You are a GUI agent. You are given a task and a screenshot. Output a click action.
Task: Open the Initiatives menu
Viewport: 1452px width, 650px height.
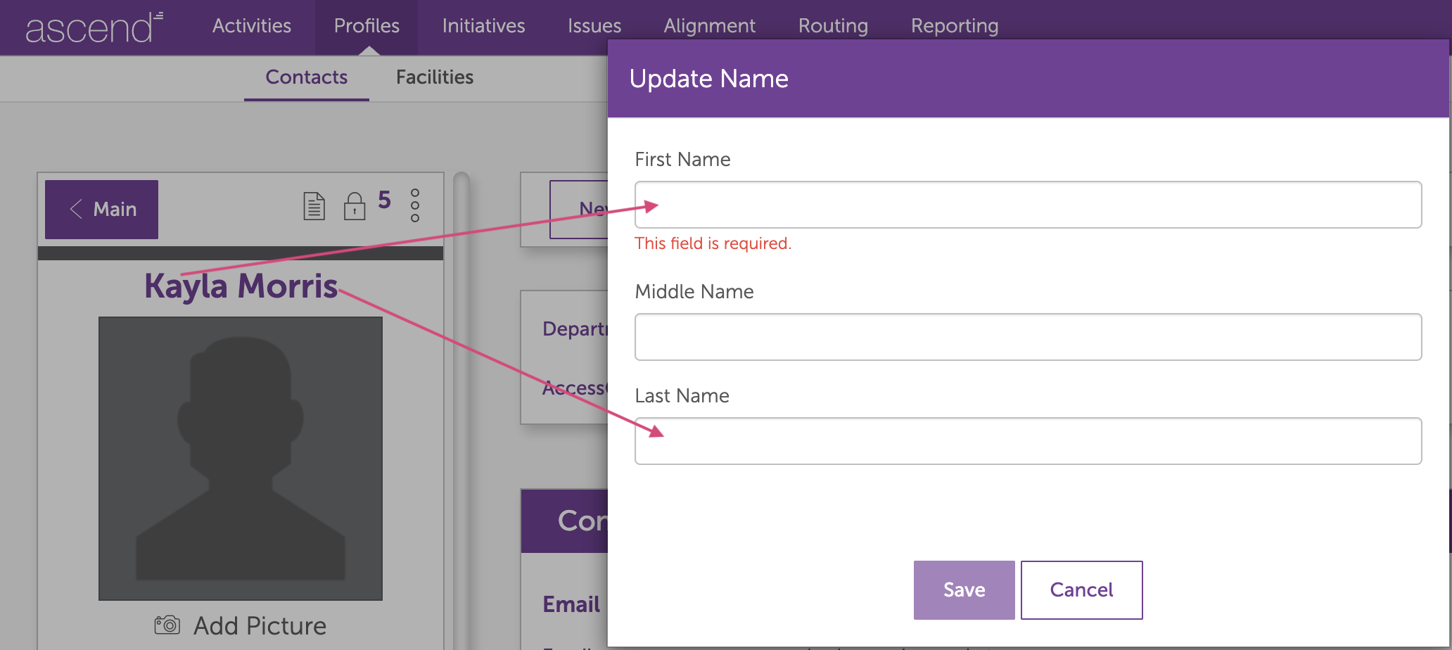[483, 26]
